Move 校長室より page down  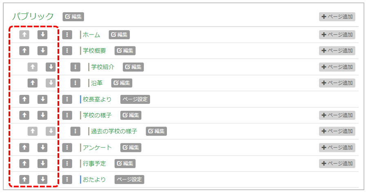(42, 99)
